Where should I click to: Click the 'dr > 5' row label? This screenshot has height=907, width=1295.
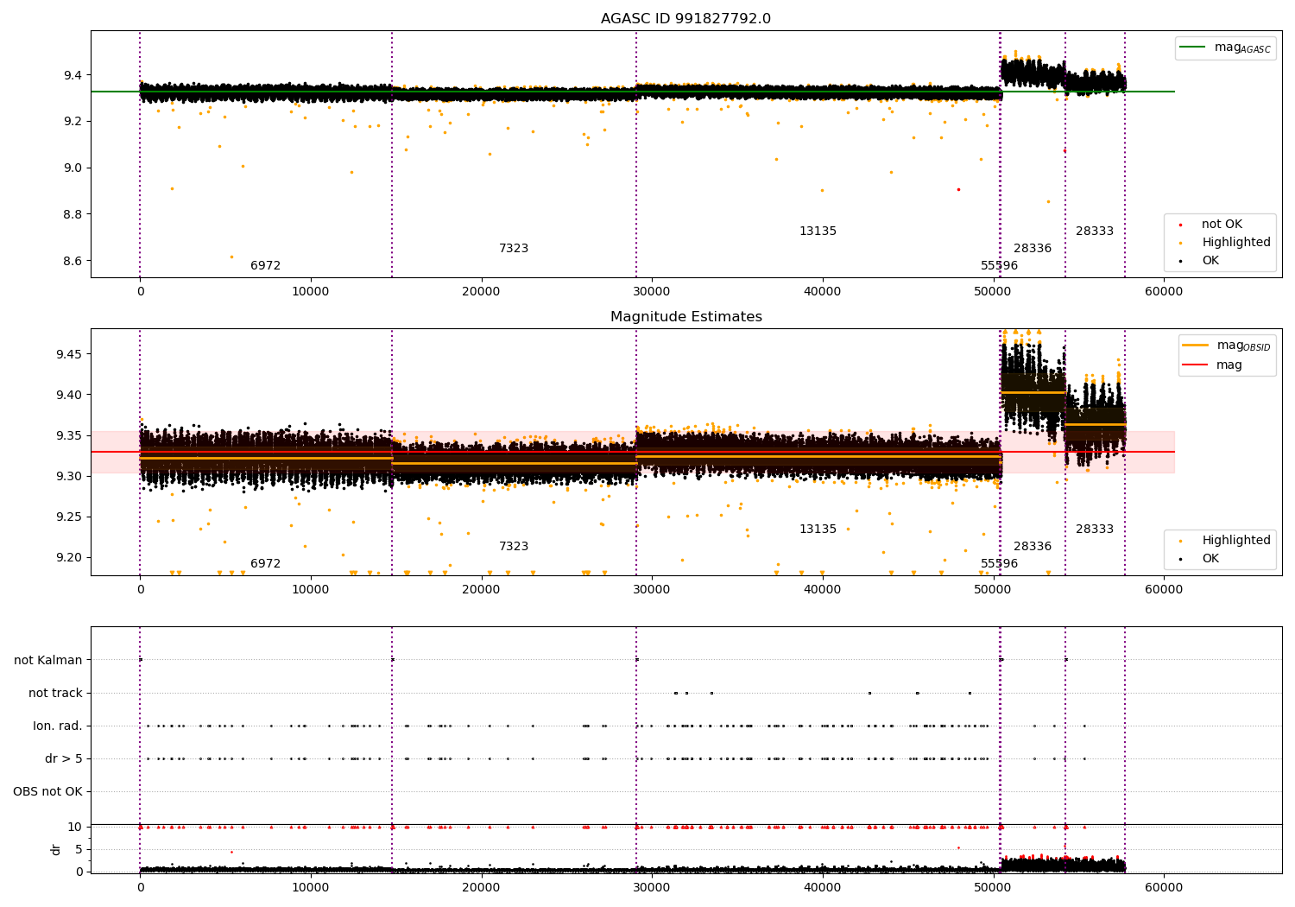point(64,759)
